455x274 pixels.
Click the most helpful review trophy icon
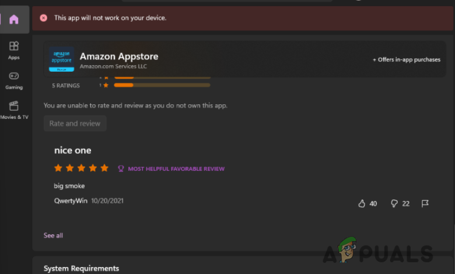(x=121, y=168)
